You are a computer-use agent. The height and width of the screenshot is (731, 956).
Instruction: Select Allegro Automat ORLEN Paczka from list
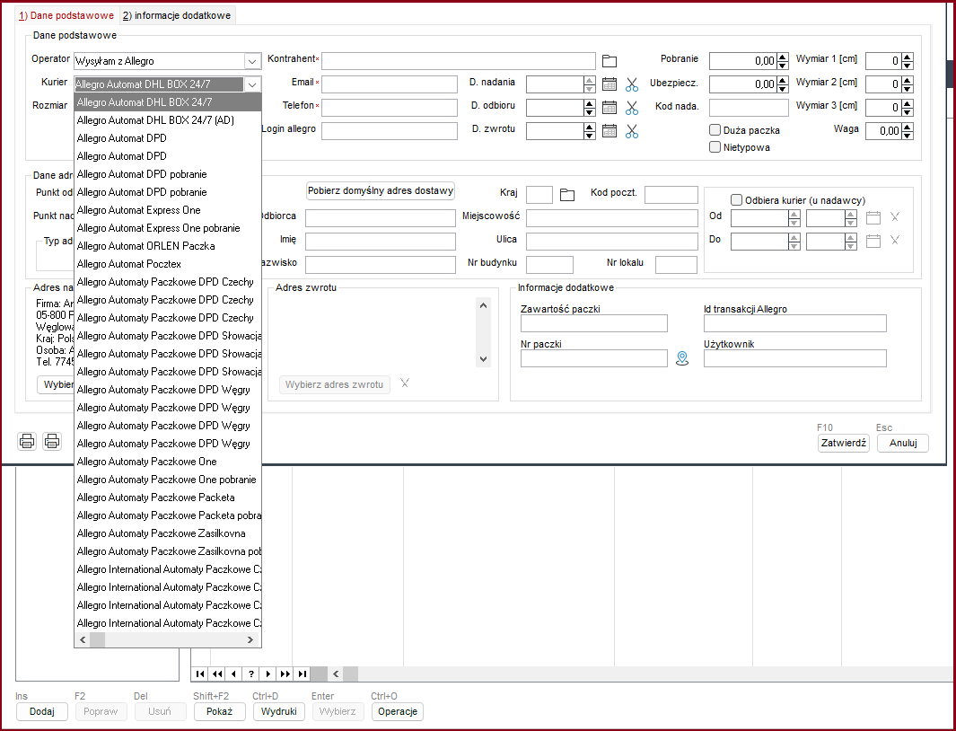145,246
